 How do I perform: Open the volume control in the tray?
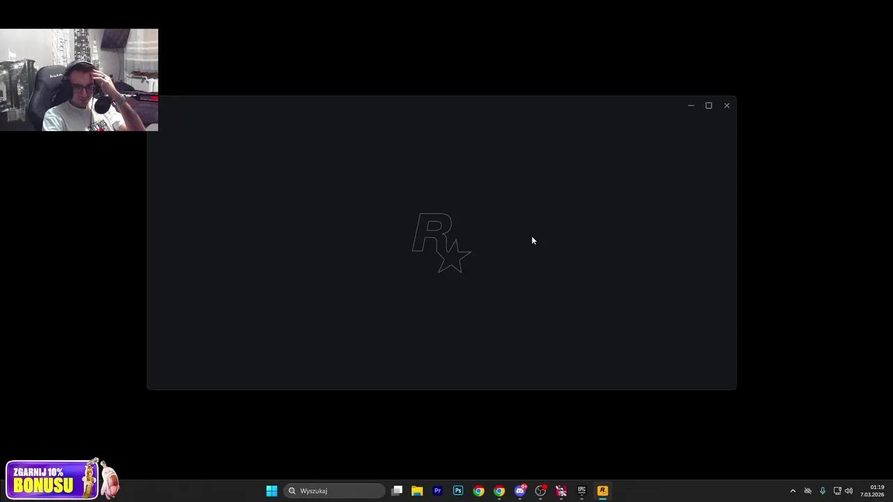click(849, 491)
